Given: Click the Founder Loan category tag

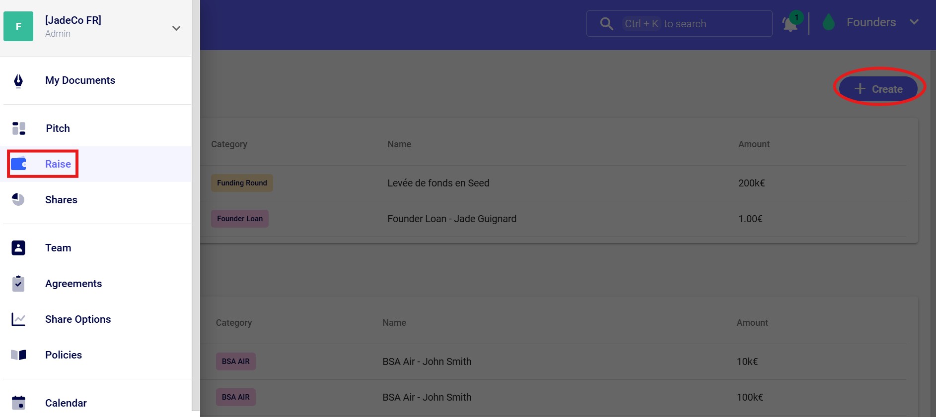Looking at the screenshot, I should point(240,219).
